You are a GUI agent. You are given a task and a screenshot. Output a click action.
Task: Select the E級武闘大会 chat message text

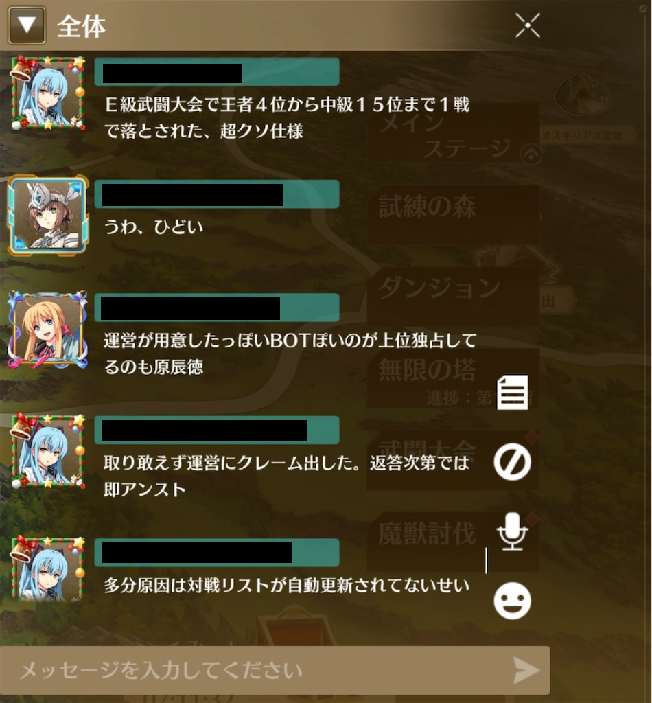pyautogui.click(x=287, y=117)
